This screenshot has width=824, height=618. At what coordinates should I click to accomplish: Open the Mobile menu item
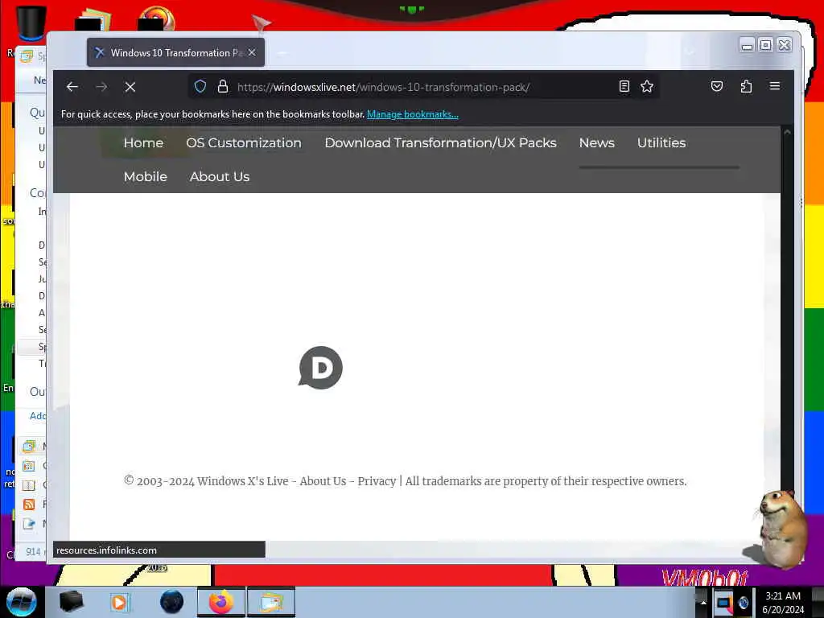coord(146,176)
